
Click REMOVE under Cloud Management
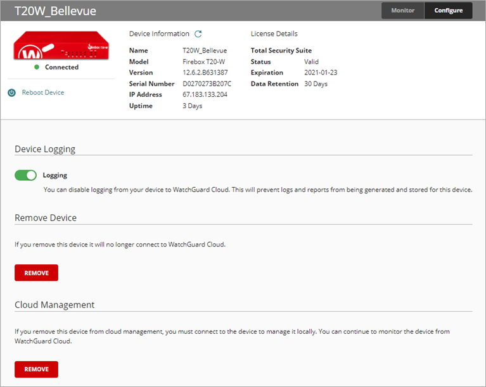[36, 369]
